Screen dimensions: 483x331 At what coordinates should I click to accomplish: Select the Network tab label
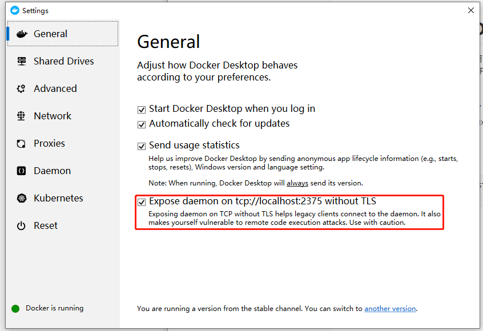53,116
